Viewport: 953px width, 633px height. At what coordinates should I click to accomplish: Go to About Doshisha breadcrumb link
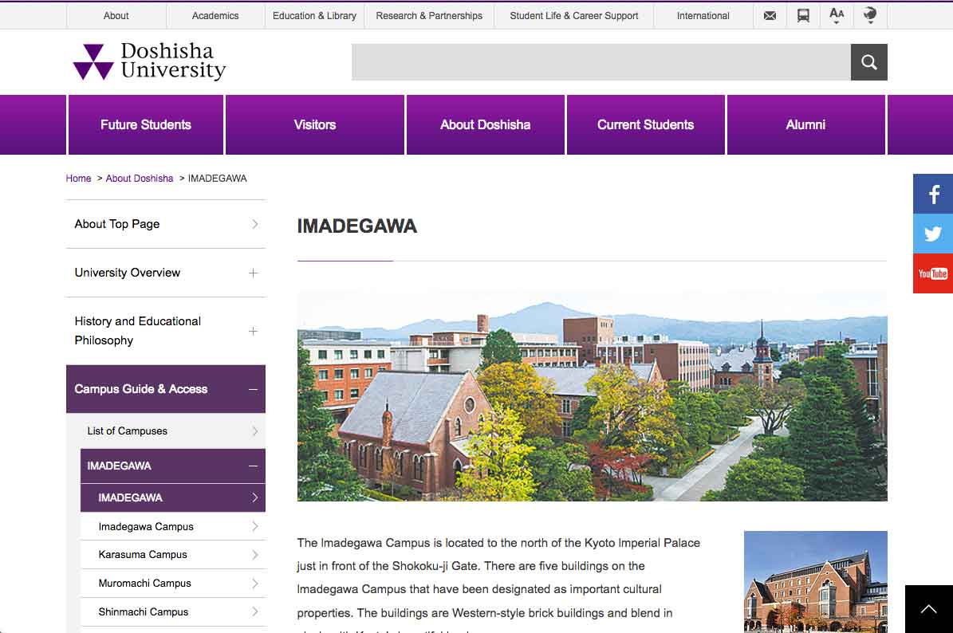[x=140, y=179]
